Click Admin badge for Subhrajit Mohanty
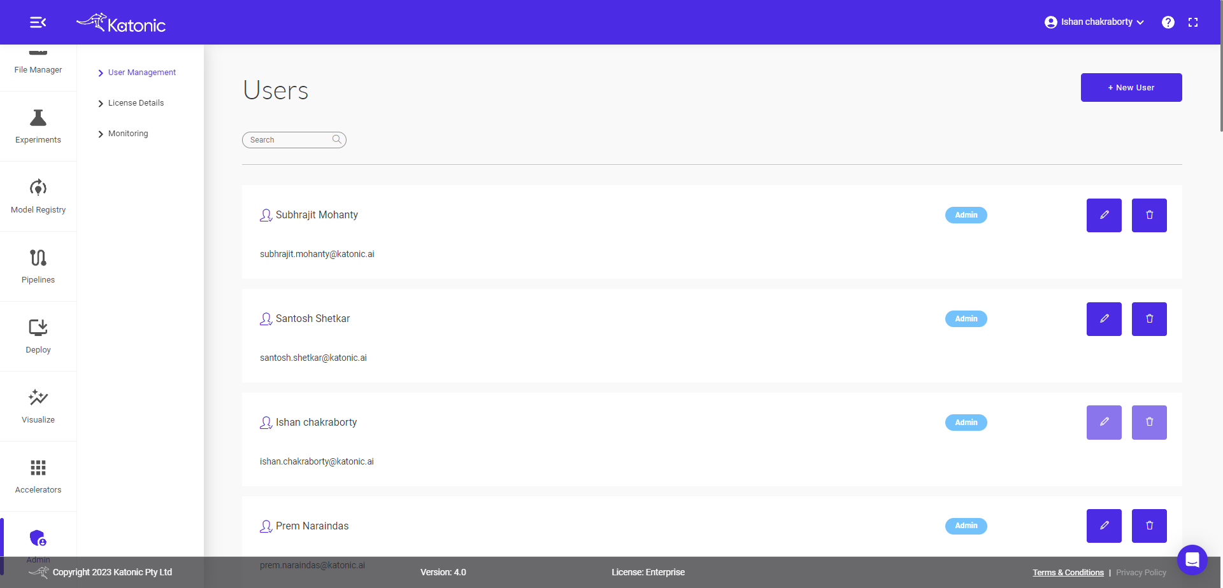This screenshot has height=588, width=1223. 966,215
